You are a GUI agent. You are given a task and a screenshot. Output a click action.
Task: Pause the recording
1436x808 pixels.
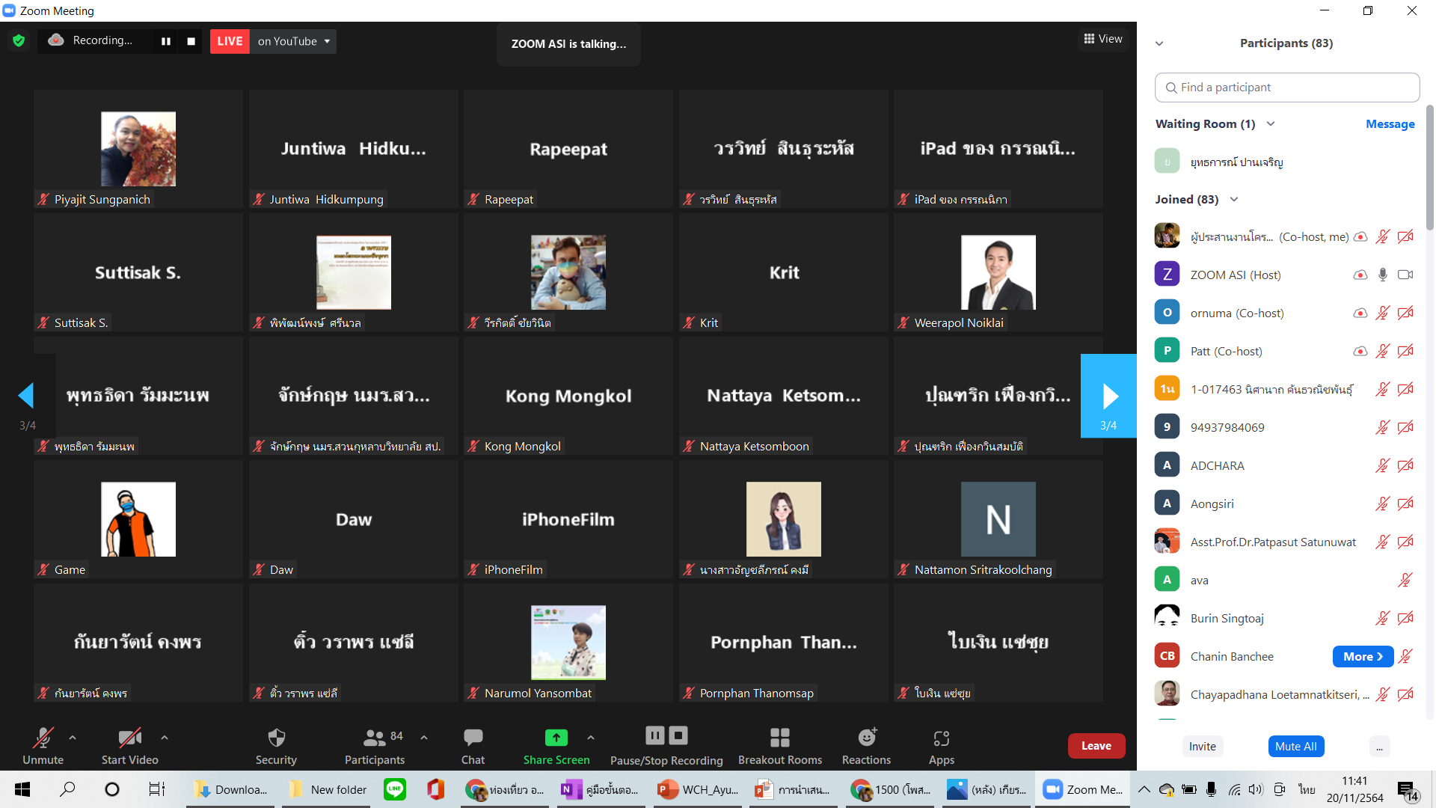tap(166, 41)
